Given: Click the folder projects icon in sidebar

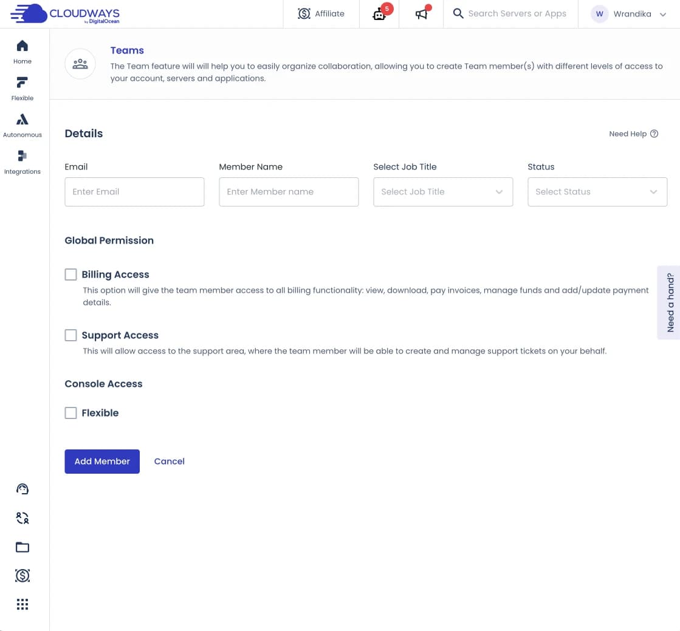Looking at the screenshot, I should coord(22,547).
